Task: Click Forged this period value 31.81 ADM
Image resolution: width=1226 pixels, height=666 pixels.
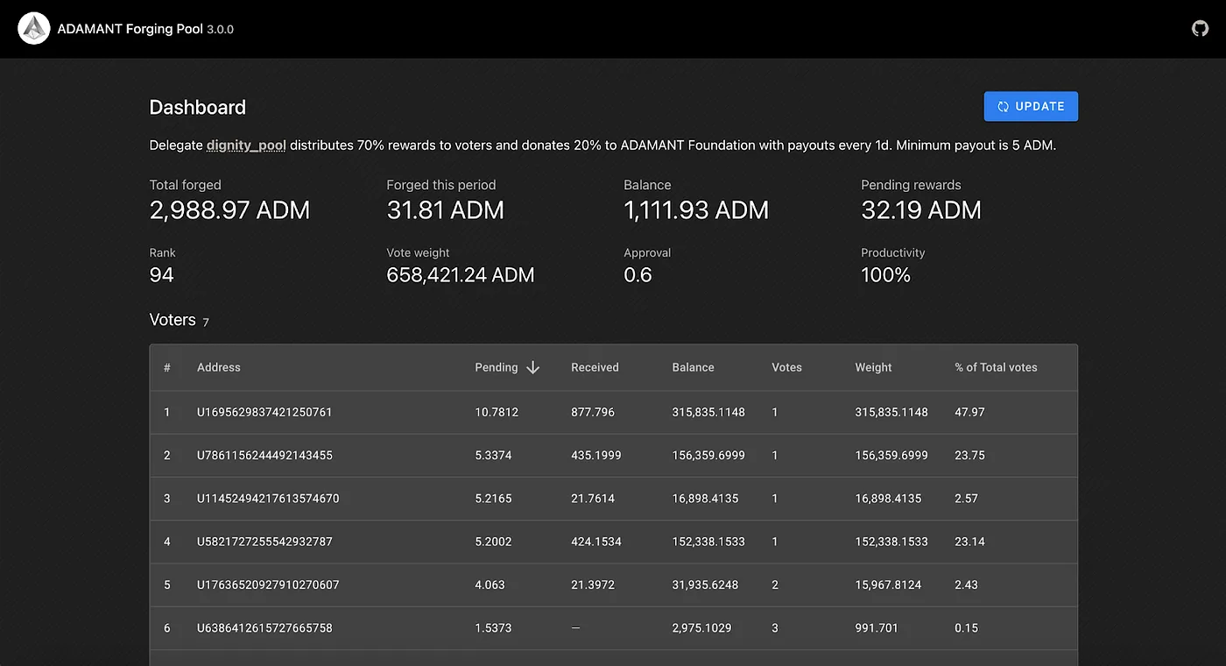Action: coord(445,210)
